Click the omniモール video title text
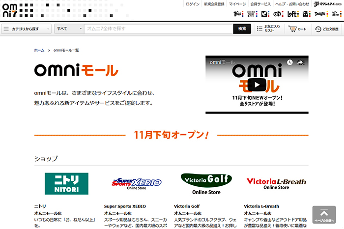The image size is (344, 229). pyautogui.click(x=222, y=62)
